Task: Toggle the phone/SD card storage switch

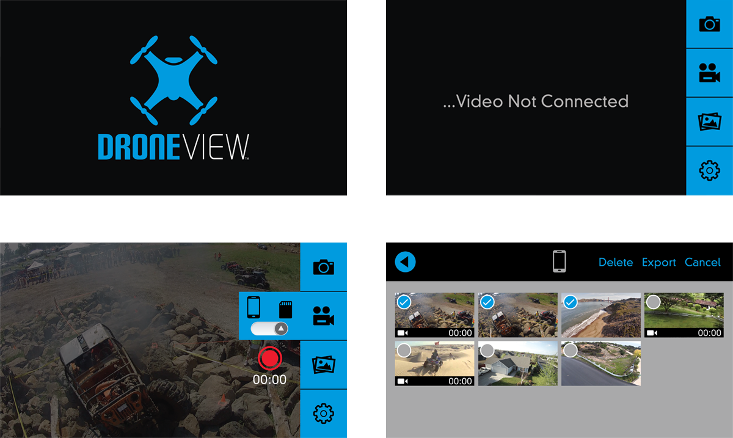Action: (269, 329)
